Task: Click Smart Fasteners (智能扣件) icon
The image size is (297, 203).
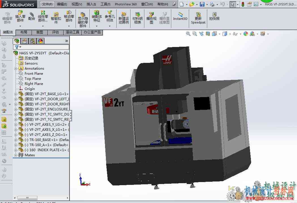Action: coord(56,18)
